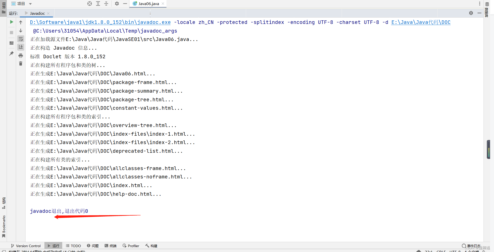Click the 'allclasses-frame.html' line
Viewport: 494px width, 252px height.
tap(108, 168)
